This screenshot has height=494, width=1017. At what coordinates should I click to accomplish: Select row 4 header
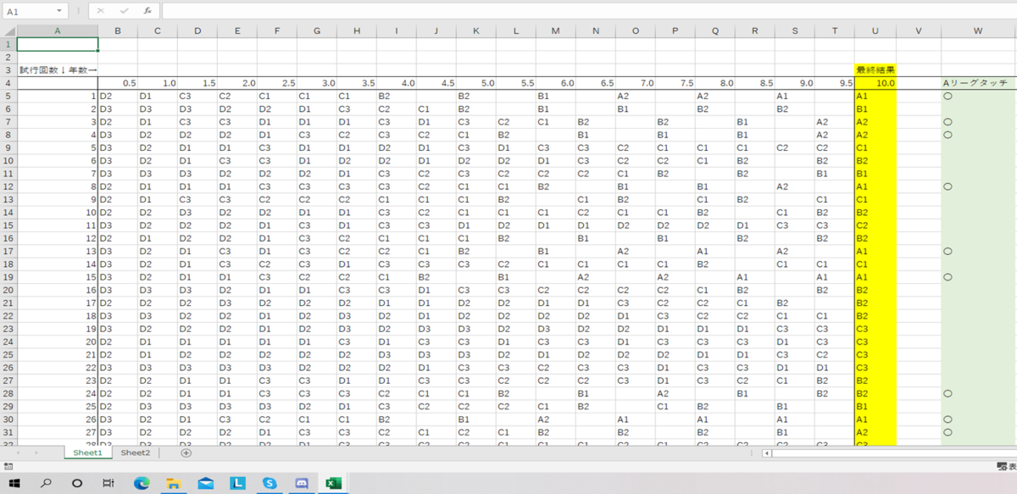point(8,83)
